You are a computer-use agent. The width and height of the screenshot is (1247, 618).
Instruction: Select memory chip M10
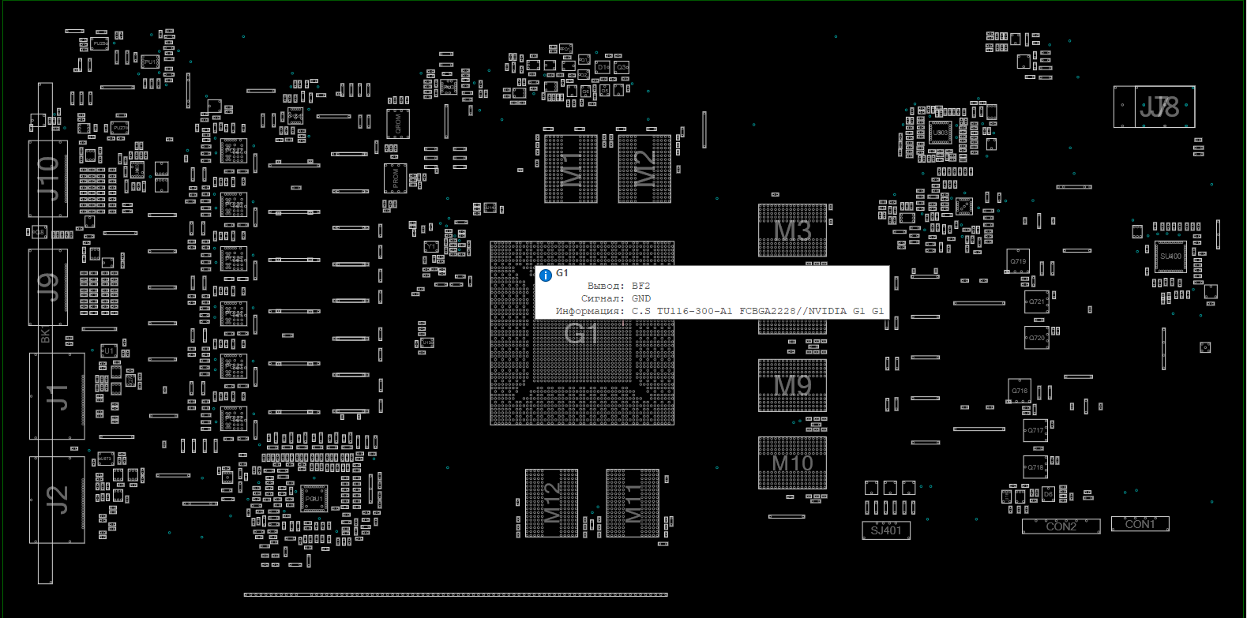click(x=792, y=463)
